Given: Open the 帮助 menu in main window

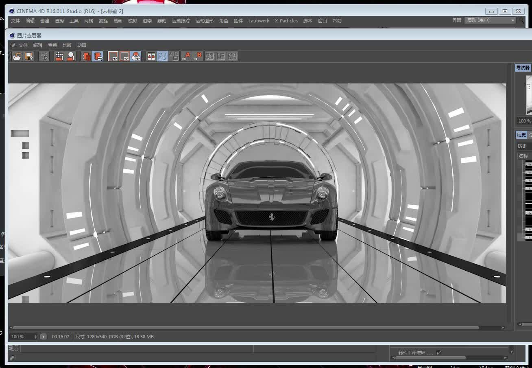Looking at the screenshot, I should point(337,21).
